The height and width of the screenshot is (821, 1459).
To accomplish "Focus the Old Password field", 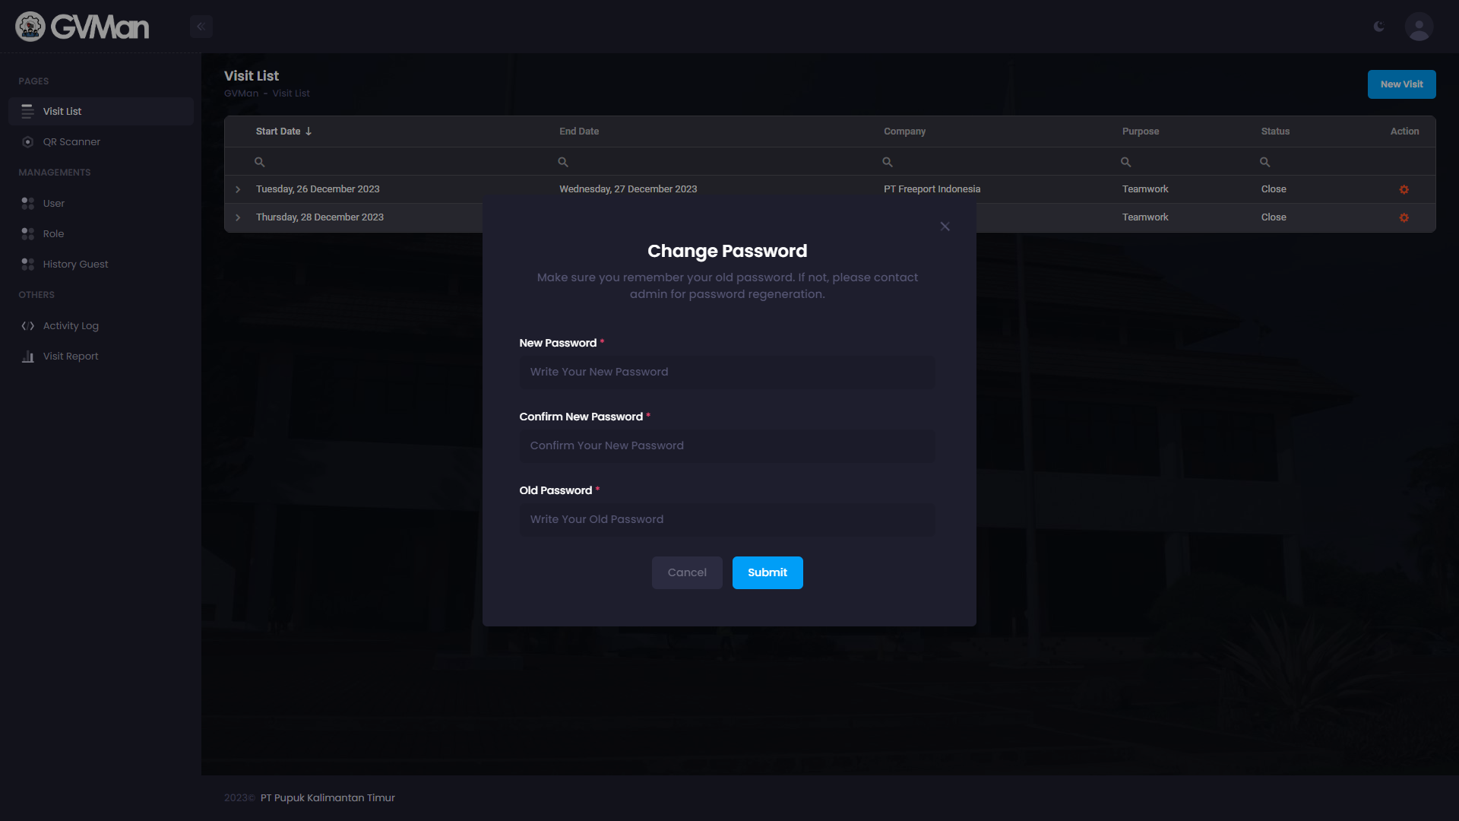I will pyautogui.click(x=726, y=519).
